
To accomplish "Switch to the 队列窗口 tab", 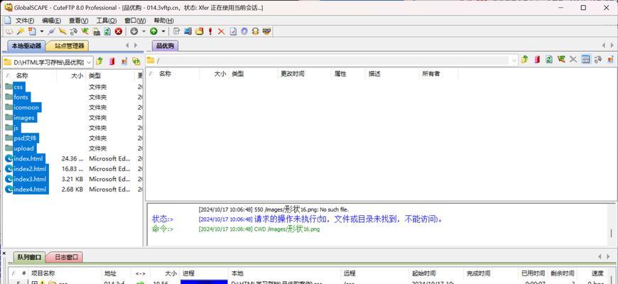I will point(29,257).
